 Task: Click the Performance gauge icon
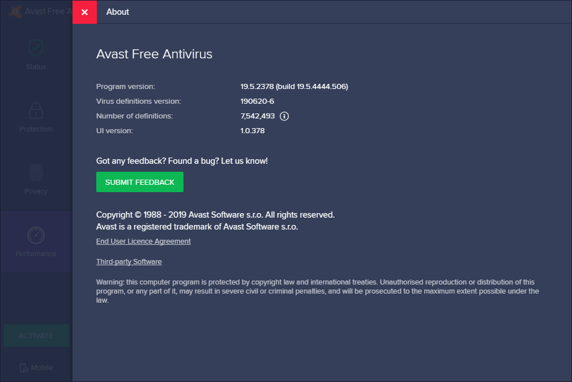click(36, 235)
